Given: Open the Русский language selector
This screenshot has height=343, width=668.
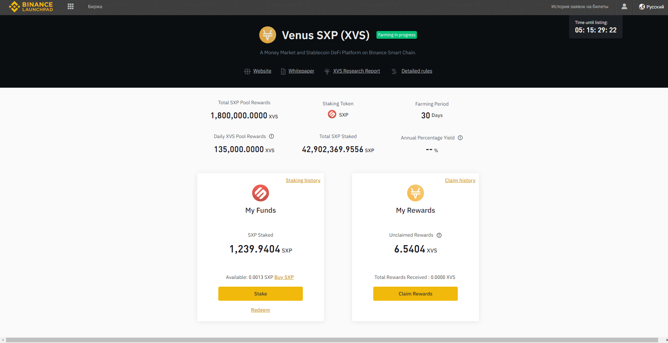Looking at the screenshot, I should coord(651,7).
